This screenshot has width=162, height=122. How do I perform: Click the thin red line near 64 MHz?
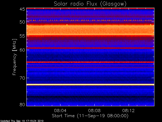90,62
